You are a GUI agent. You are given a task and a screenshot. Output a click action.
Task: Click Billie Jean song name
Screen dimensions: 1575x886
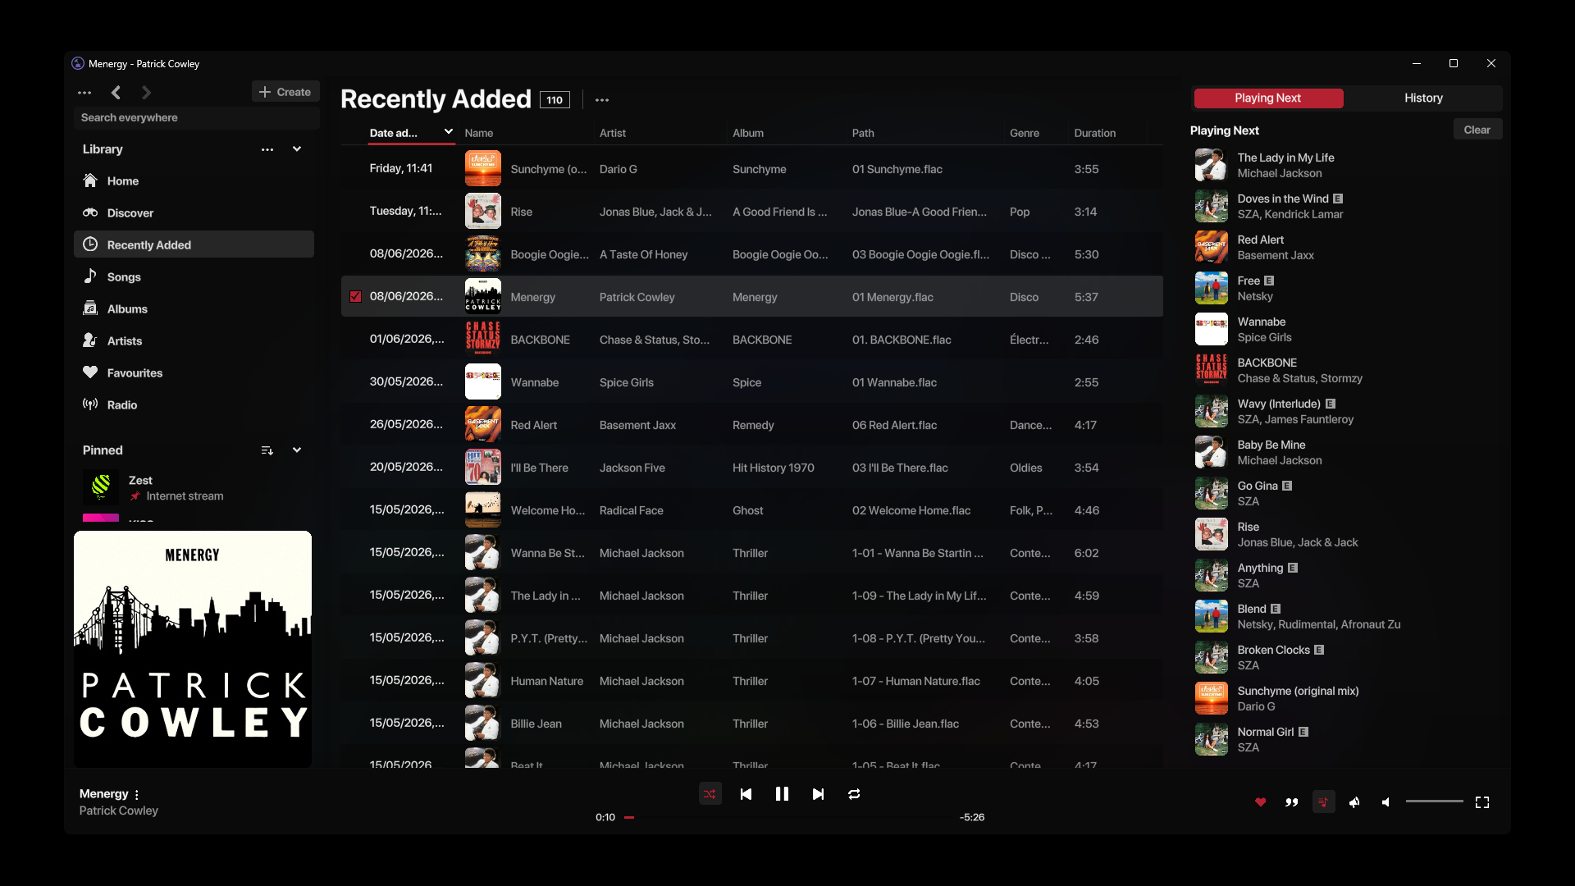point(536,724)
